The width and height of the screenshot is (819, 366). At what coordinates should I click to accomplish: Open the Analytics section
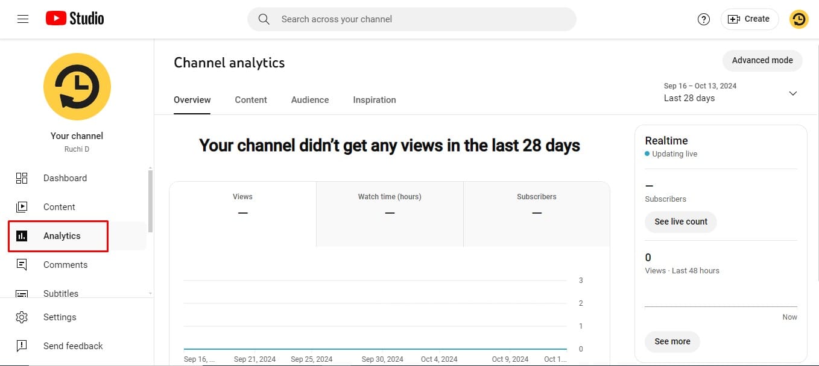pos(22,235)
